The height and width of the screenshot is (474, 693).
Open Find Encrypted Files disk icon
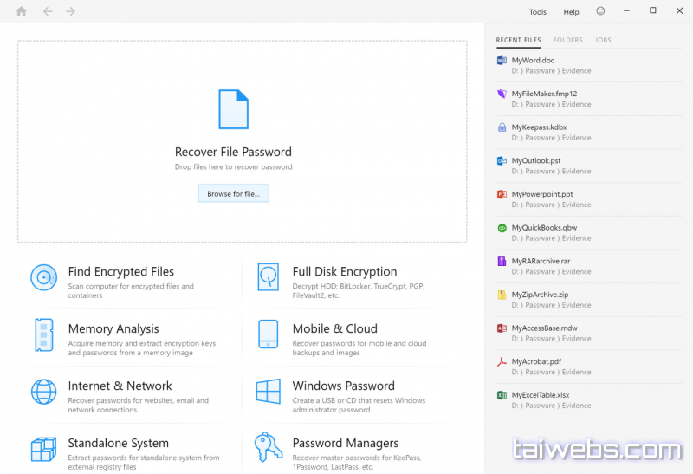tap(43, 277)
